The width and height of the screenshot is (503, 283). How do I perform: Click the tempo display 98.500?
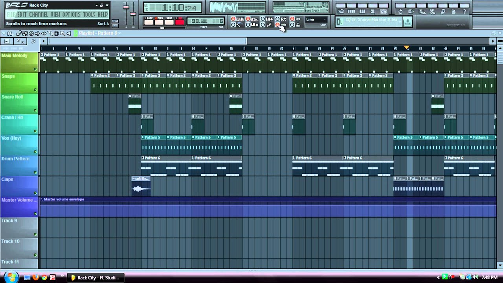[x=199, y=21]
